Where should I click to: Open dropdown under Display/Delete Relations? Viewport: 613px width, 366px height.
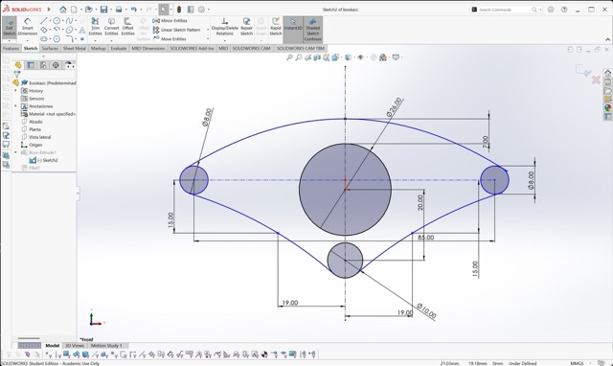coord(225,40)
